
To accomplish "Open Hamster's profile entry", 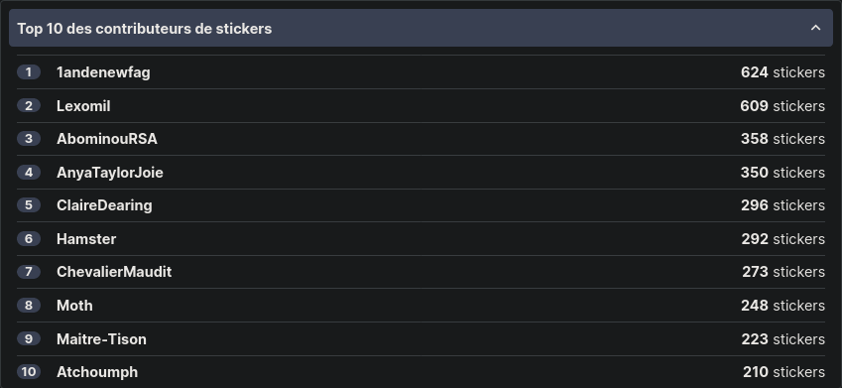I will pyautogui.click(x=86, y=239).
